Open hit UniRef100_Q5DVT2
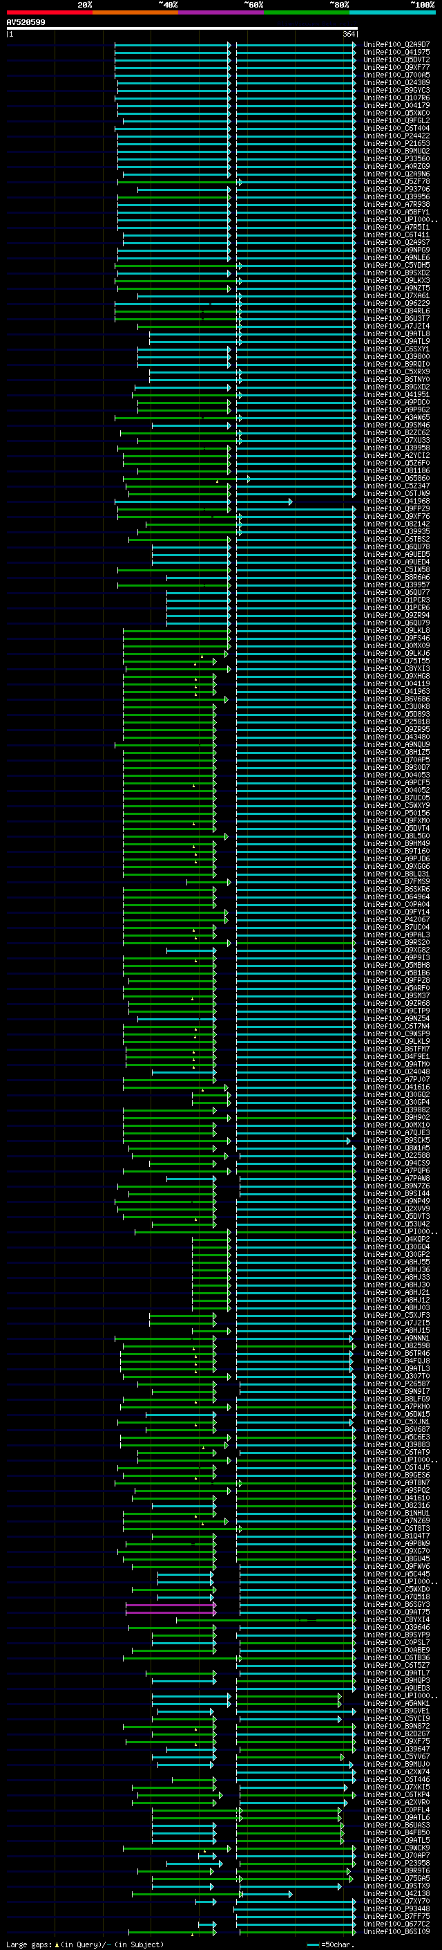The image size is (442, 1950). 396,59
